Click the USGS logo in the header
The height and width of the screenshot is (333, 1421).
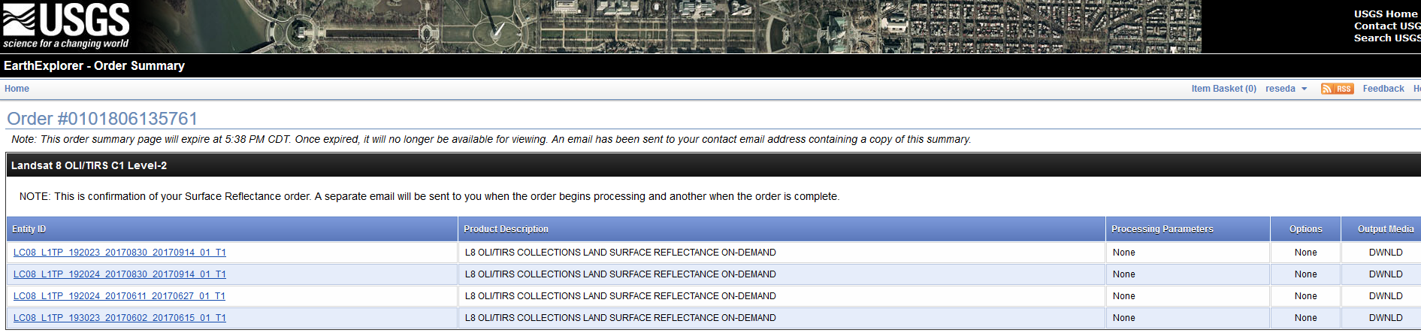(66, 26)
